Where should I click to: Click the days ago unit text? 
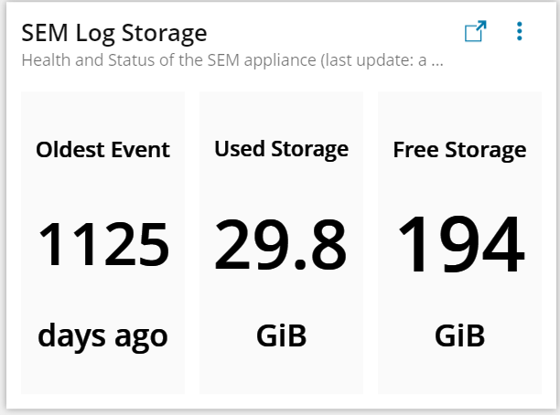[102, 336]
